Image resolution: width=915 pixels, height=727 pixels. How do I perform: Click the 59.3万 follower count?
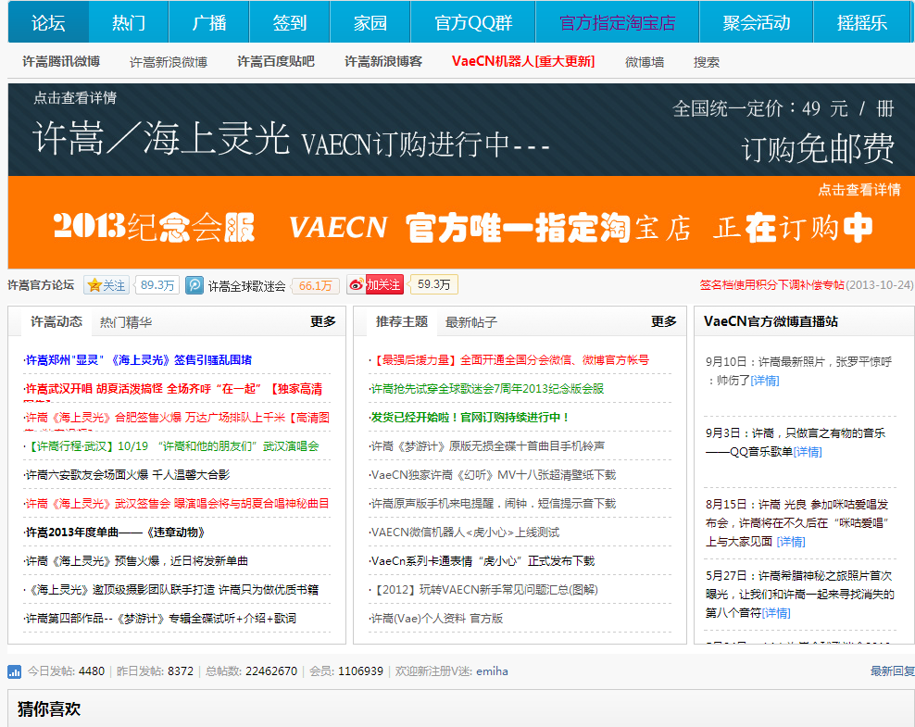point(434,284)
